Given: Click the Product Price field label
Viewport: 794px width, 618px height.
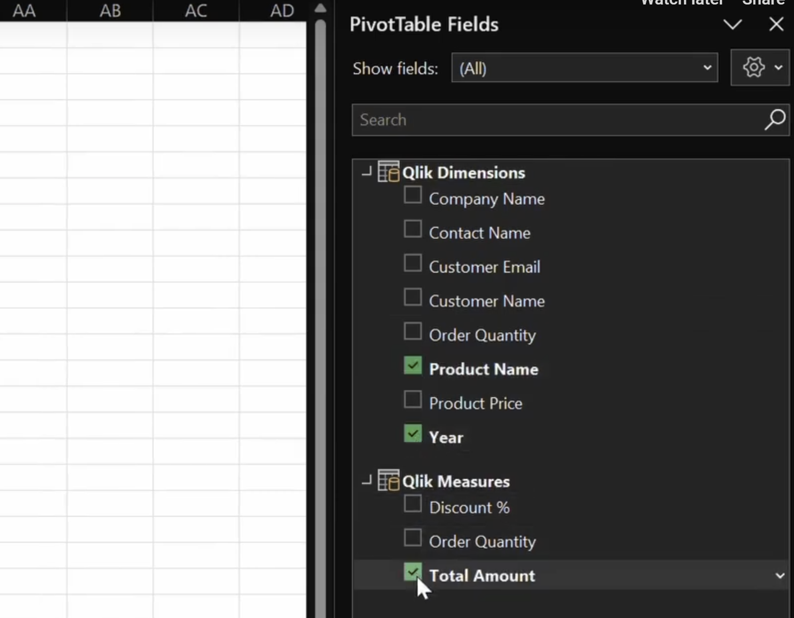Looking at the screenshot, I should [x=476, y=403].
